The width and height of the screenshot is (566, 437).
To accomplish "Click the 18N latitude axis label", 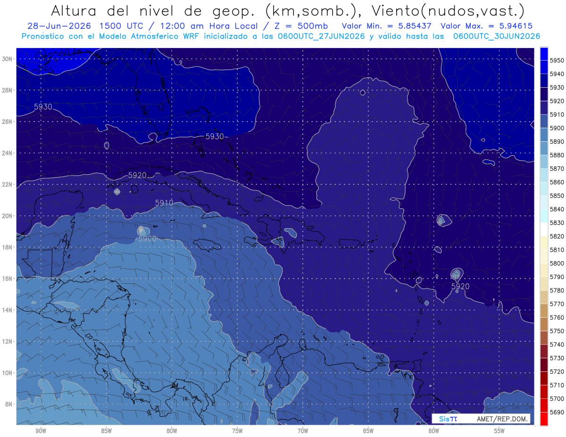I will (8, 247).
